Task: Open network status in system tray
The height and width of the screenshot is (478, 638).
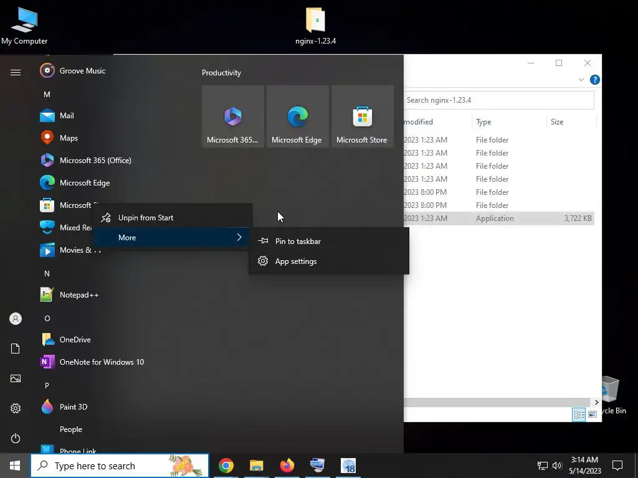Action: point(543,466)
